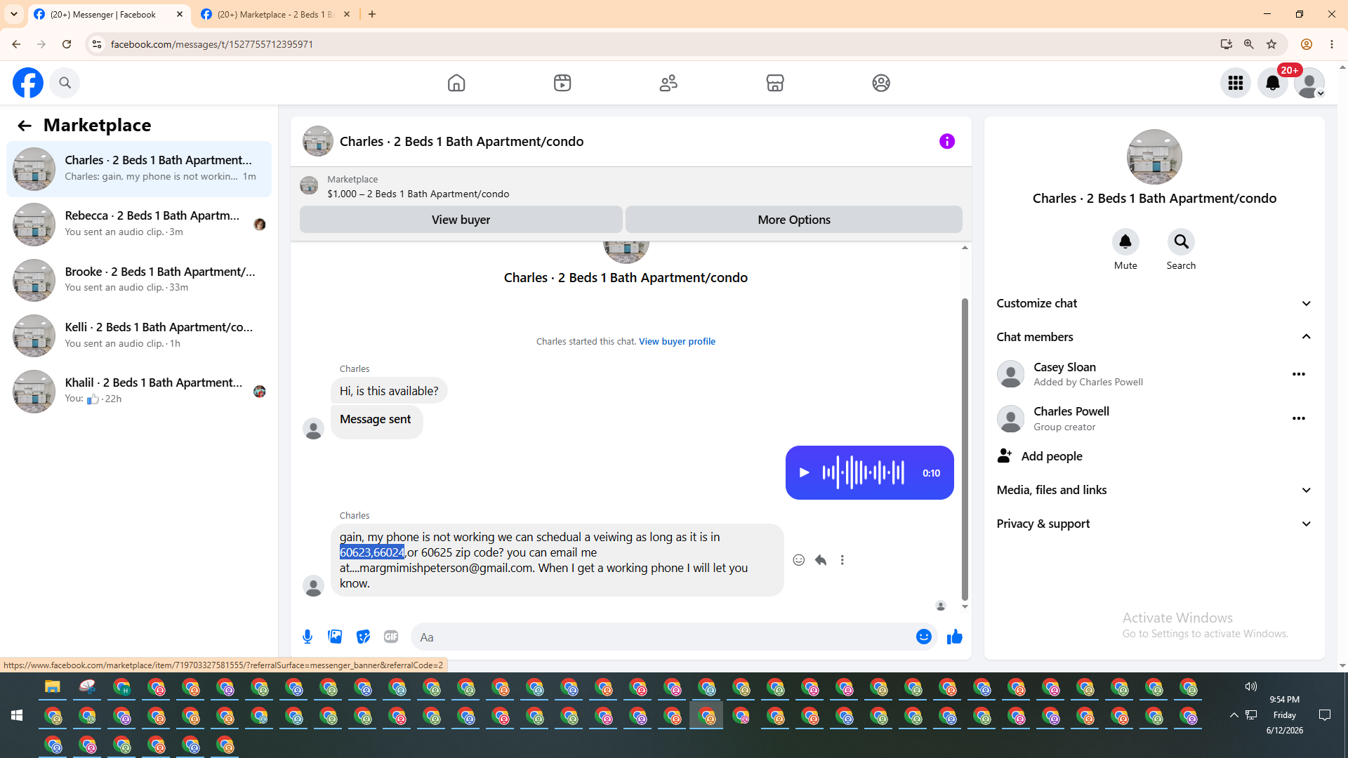This screenshot has width=1348, height=758.
Task: Open the emoji picker in message box
Action: tap(924, 637)
